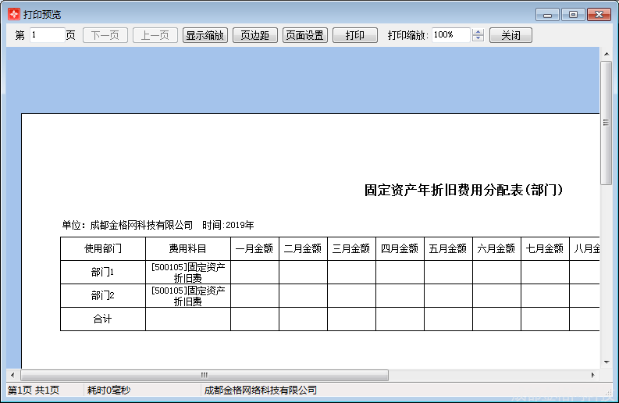Viewport: 619px width, 403px height.
Task: Increase print scale with the up spinner arrow
Action: click(478, 32)
